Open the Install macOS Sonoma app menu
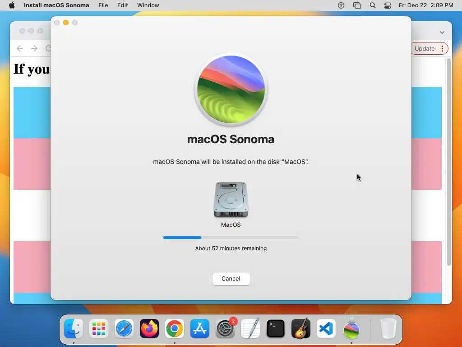 pyautogui.click(x=56, y=5)
